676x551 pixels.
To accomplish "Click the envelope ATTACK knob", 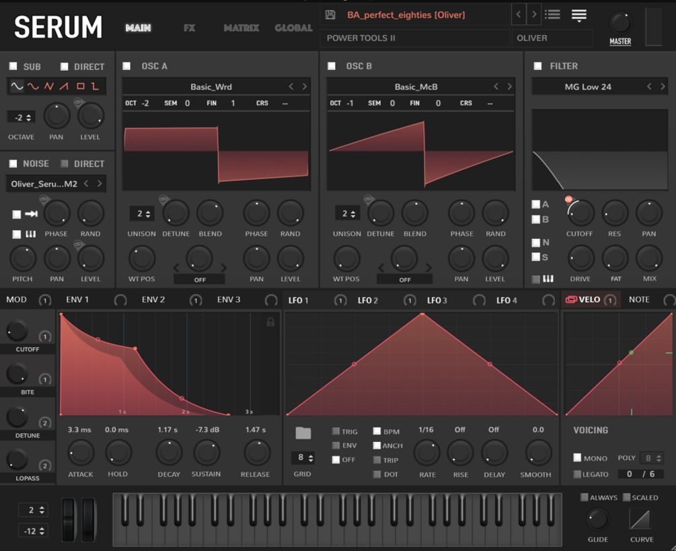I will tap(81, 452).
